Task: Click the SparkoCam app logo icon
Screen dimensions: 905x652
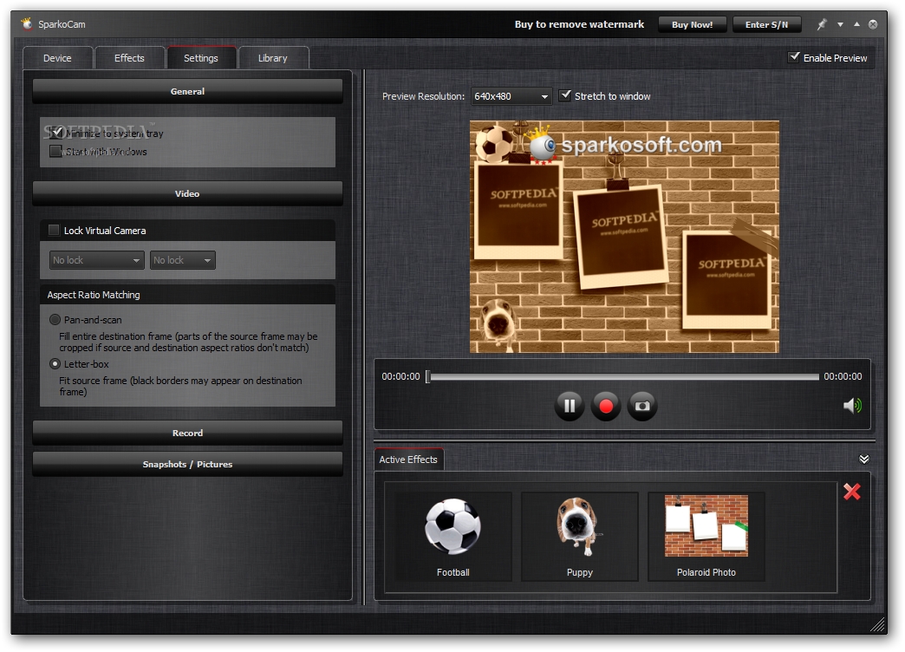Action: [27, 23]
